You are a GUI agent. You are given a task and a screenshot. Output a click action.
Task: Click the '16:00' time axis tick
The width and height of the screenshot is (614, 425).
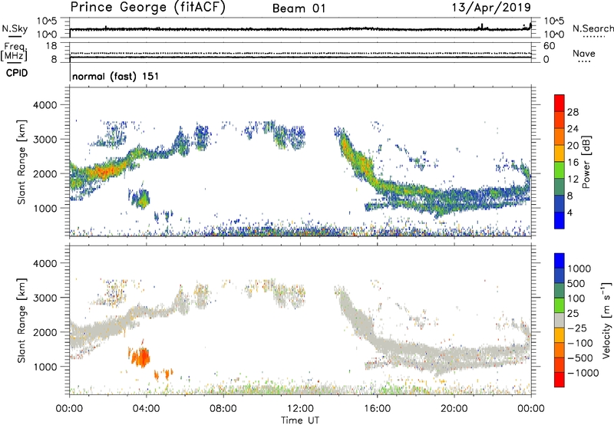pyautogui.click(x=377, y=409)
